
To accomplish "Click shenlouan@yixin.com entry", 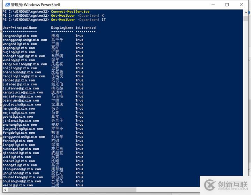I will point(22,72).
